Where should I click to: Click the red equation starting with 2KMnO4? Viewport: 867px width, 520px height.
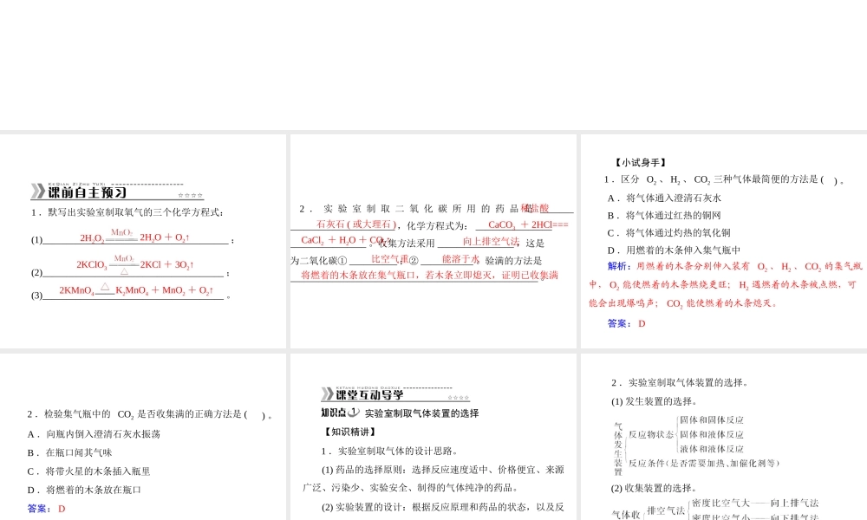pyautogui.click(x=136, y=289)
